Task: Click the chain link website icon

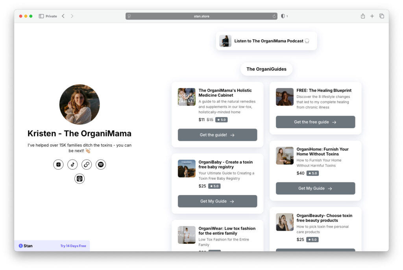Action: tap(87, 165)
